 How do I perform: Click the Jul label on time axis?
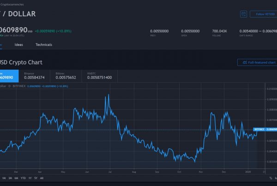(x=110, y=172)
